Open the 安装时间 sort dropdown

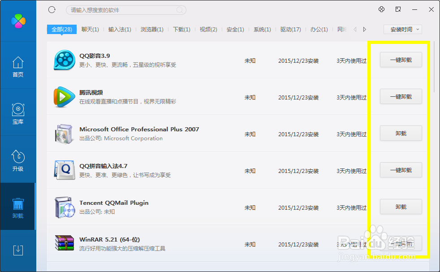pyautogui.click(x=403, y=29)
